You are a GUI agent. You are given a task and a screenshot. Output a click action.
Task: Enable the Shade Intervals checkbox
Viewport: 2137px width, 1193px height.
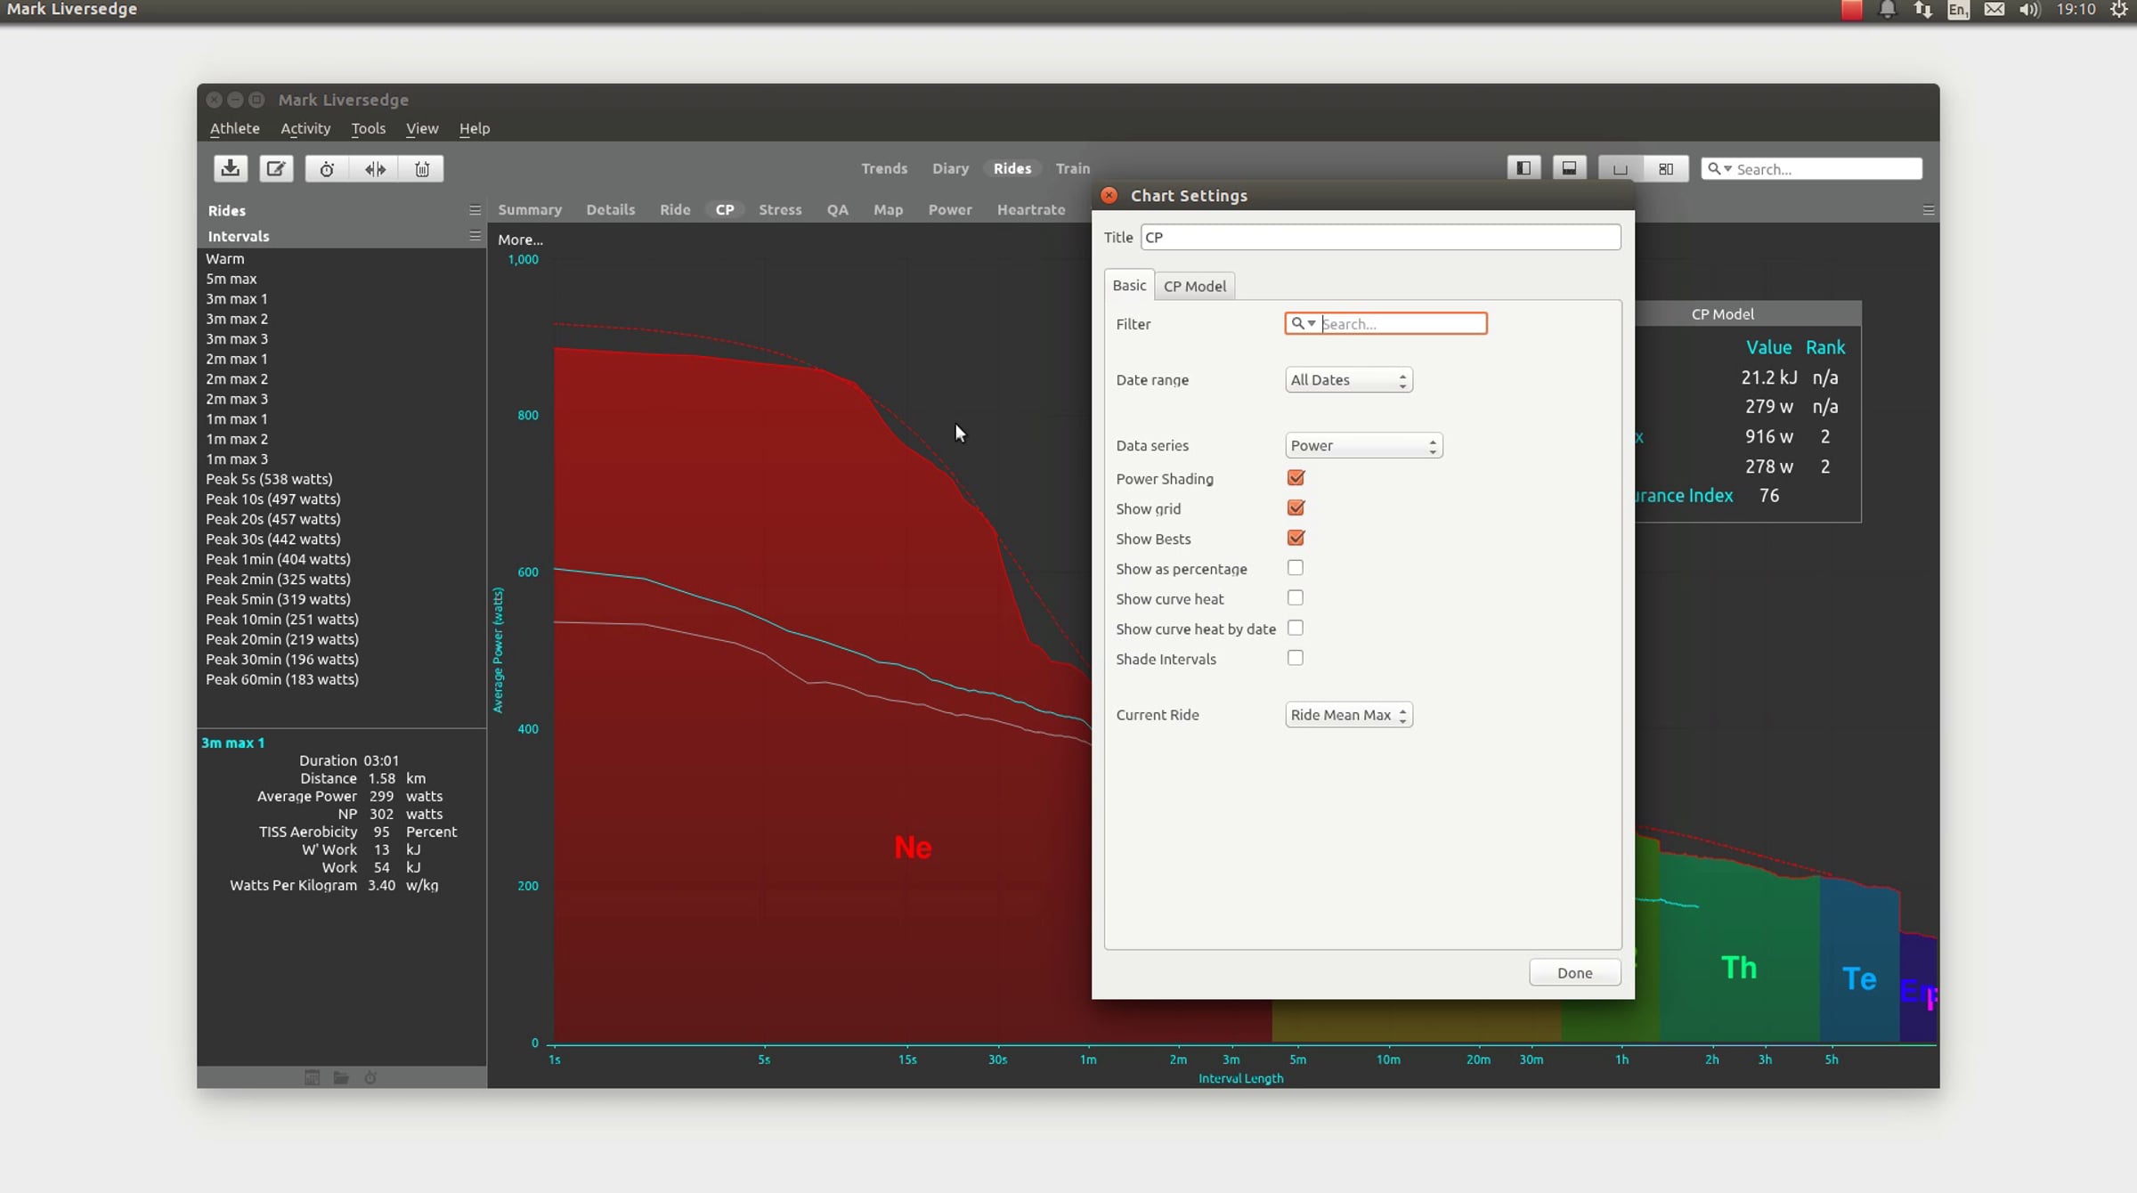1296,658
